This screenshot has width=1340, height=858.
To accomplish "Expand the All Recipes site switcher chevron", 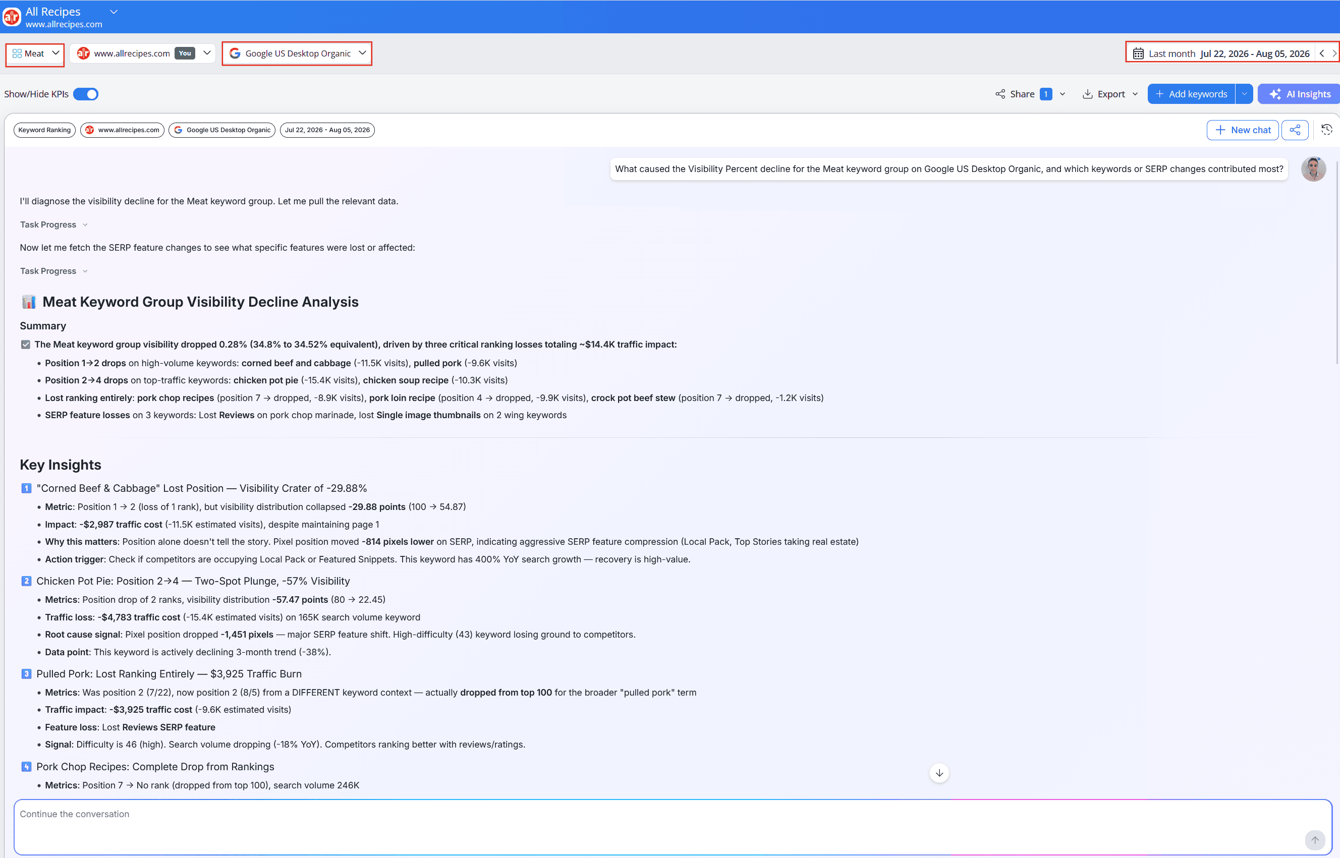I will (x=114, y=12).
